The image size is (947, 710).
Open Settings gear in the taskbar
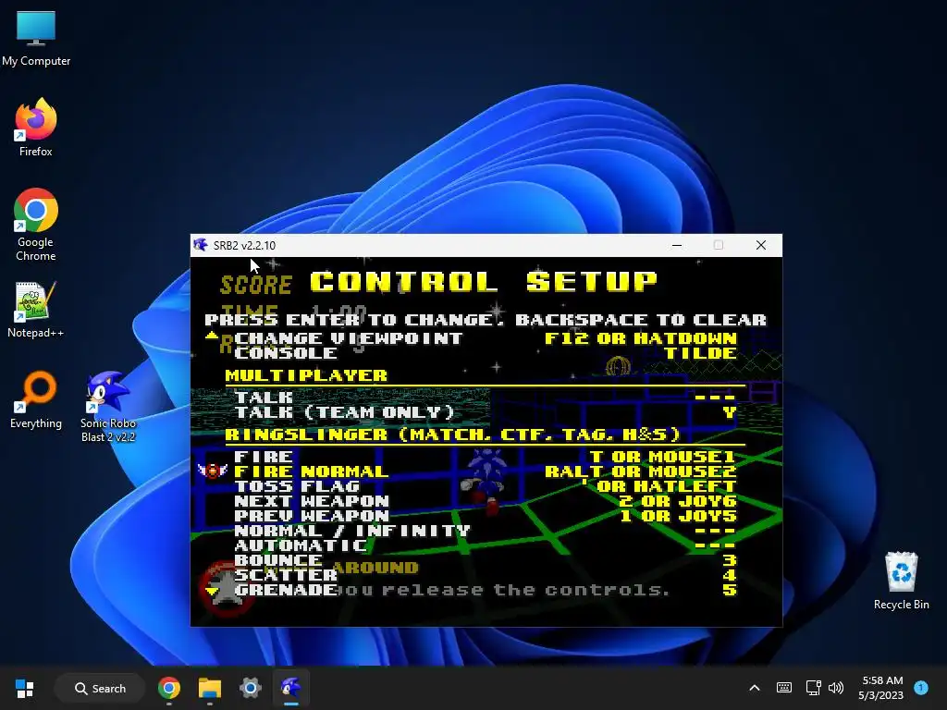[x=250, y=688]
